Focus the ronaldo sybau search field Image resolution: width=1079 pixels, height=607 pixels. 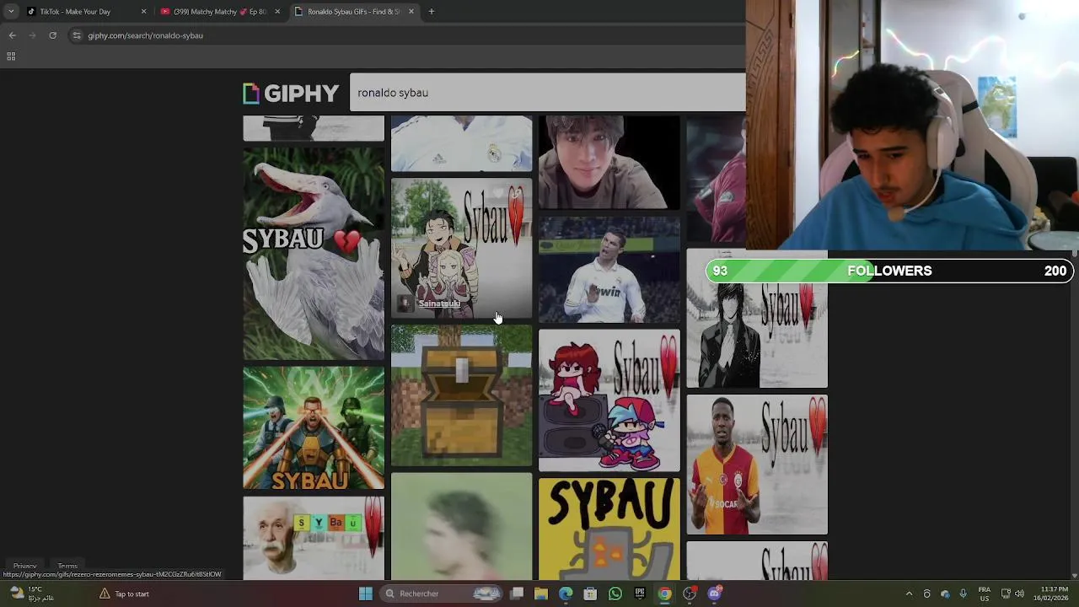coord(548,93)
